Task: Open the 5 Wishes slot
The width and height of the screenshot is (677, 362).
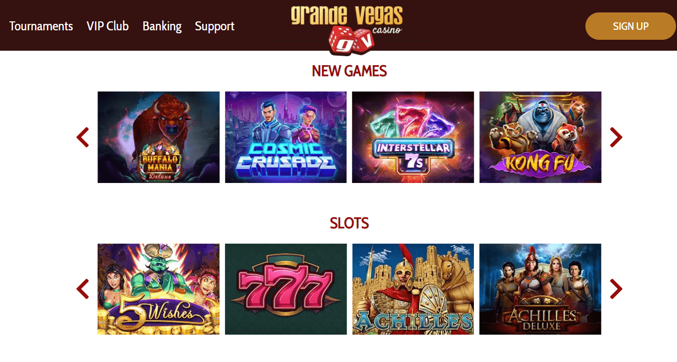Action: tap(158, 289)
